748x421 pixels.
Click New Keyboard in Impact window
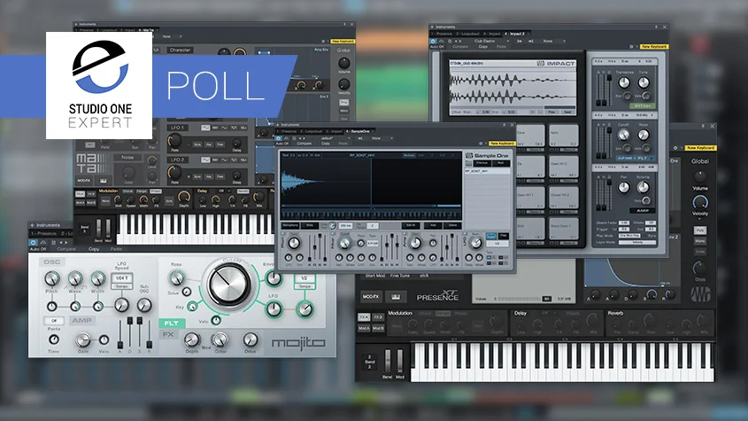tap(654, 46)
